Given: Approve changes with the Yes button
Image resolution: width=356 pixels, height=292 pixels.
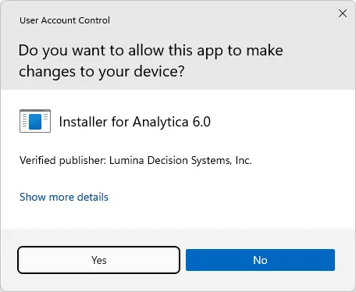Looking at the screenshot, I should pyautogui.click(x=98, y=260).
